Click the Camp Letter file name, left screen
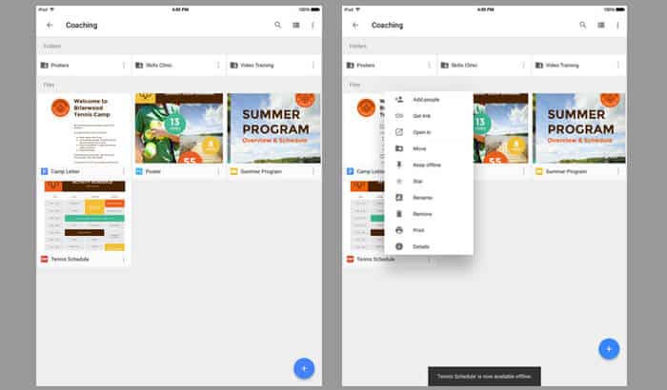The image size is (667, 390). coord(65,171)
